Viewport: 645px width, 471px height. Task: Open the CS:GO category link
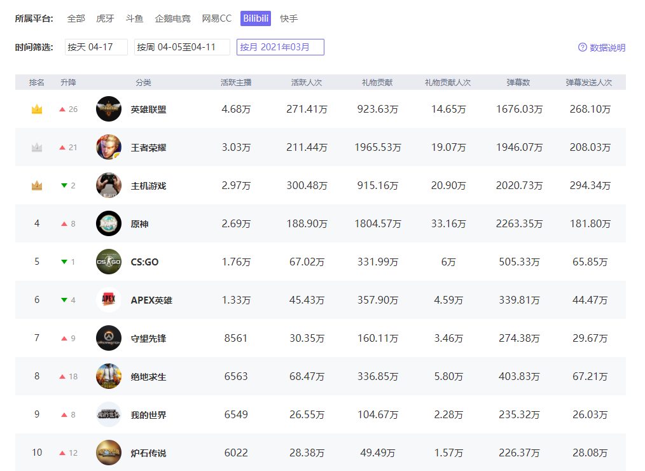pyautogui.click(x=144, y=262)
